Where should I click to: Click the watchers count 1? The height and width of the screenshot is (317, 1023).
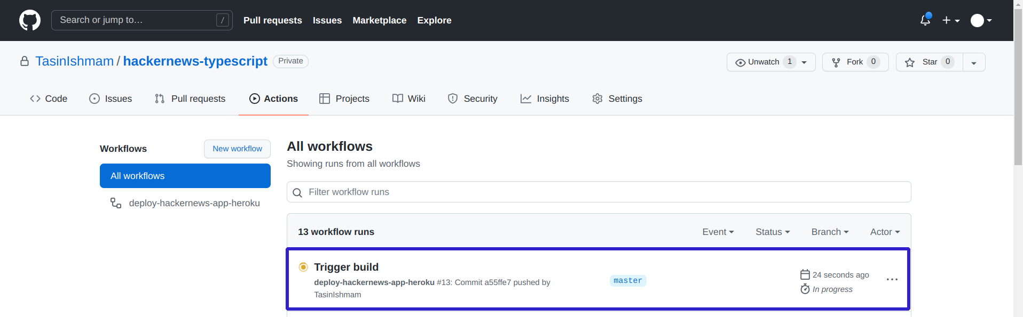tap(790, 62)
